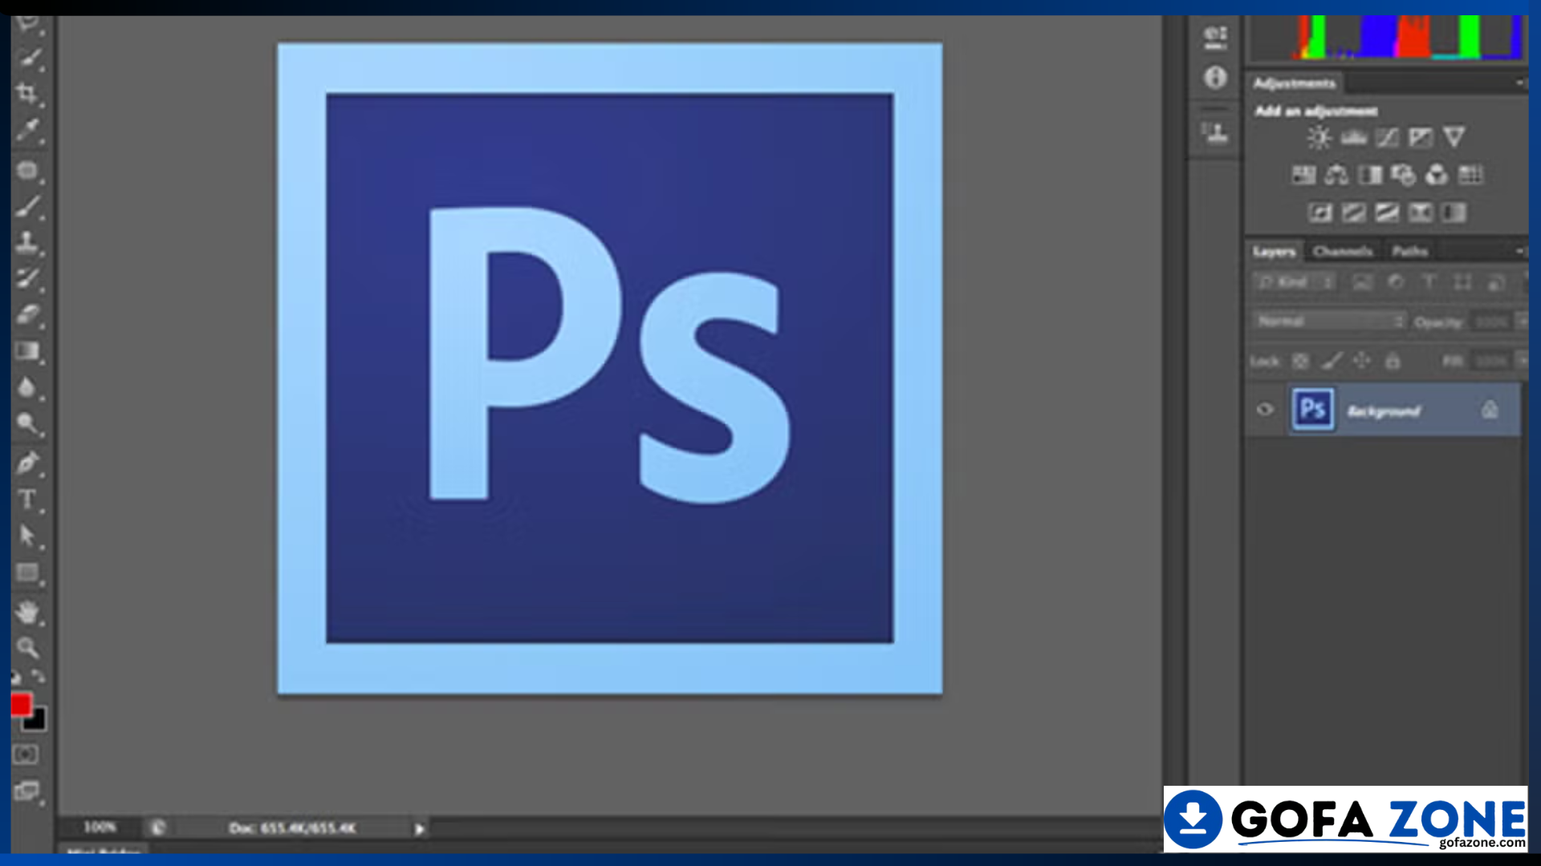
Task: Open the Layers panel menu
Action: [1519, 252]
